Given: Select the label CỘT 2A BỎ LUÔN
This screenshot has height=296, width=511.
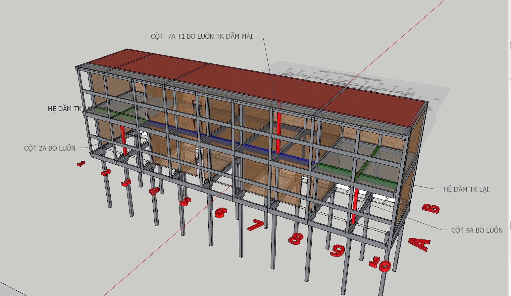Looking at the screenshot, I should 50,148.
